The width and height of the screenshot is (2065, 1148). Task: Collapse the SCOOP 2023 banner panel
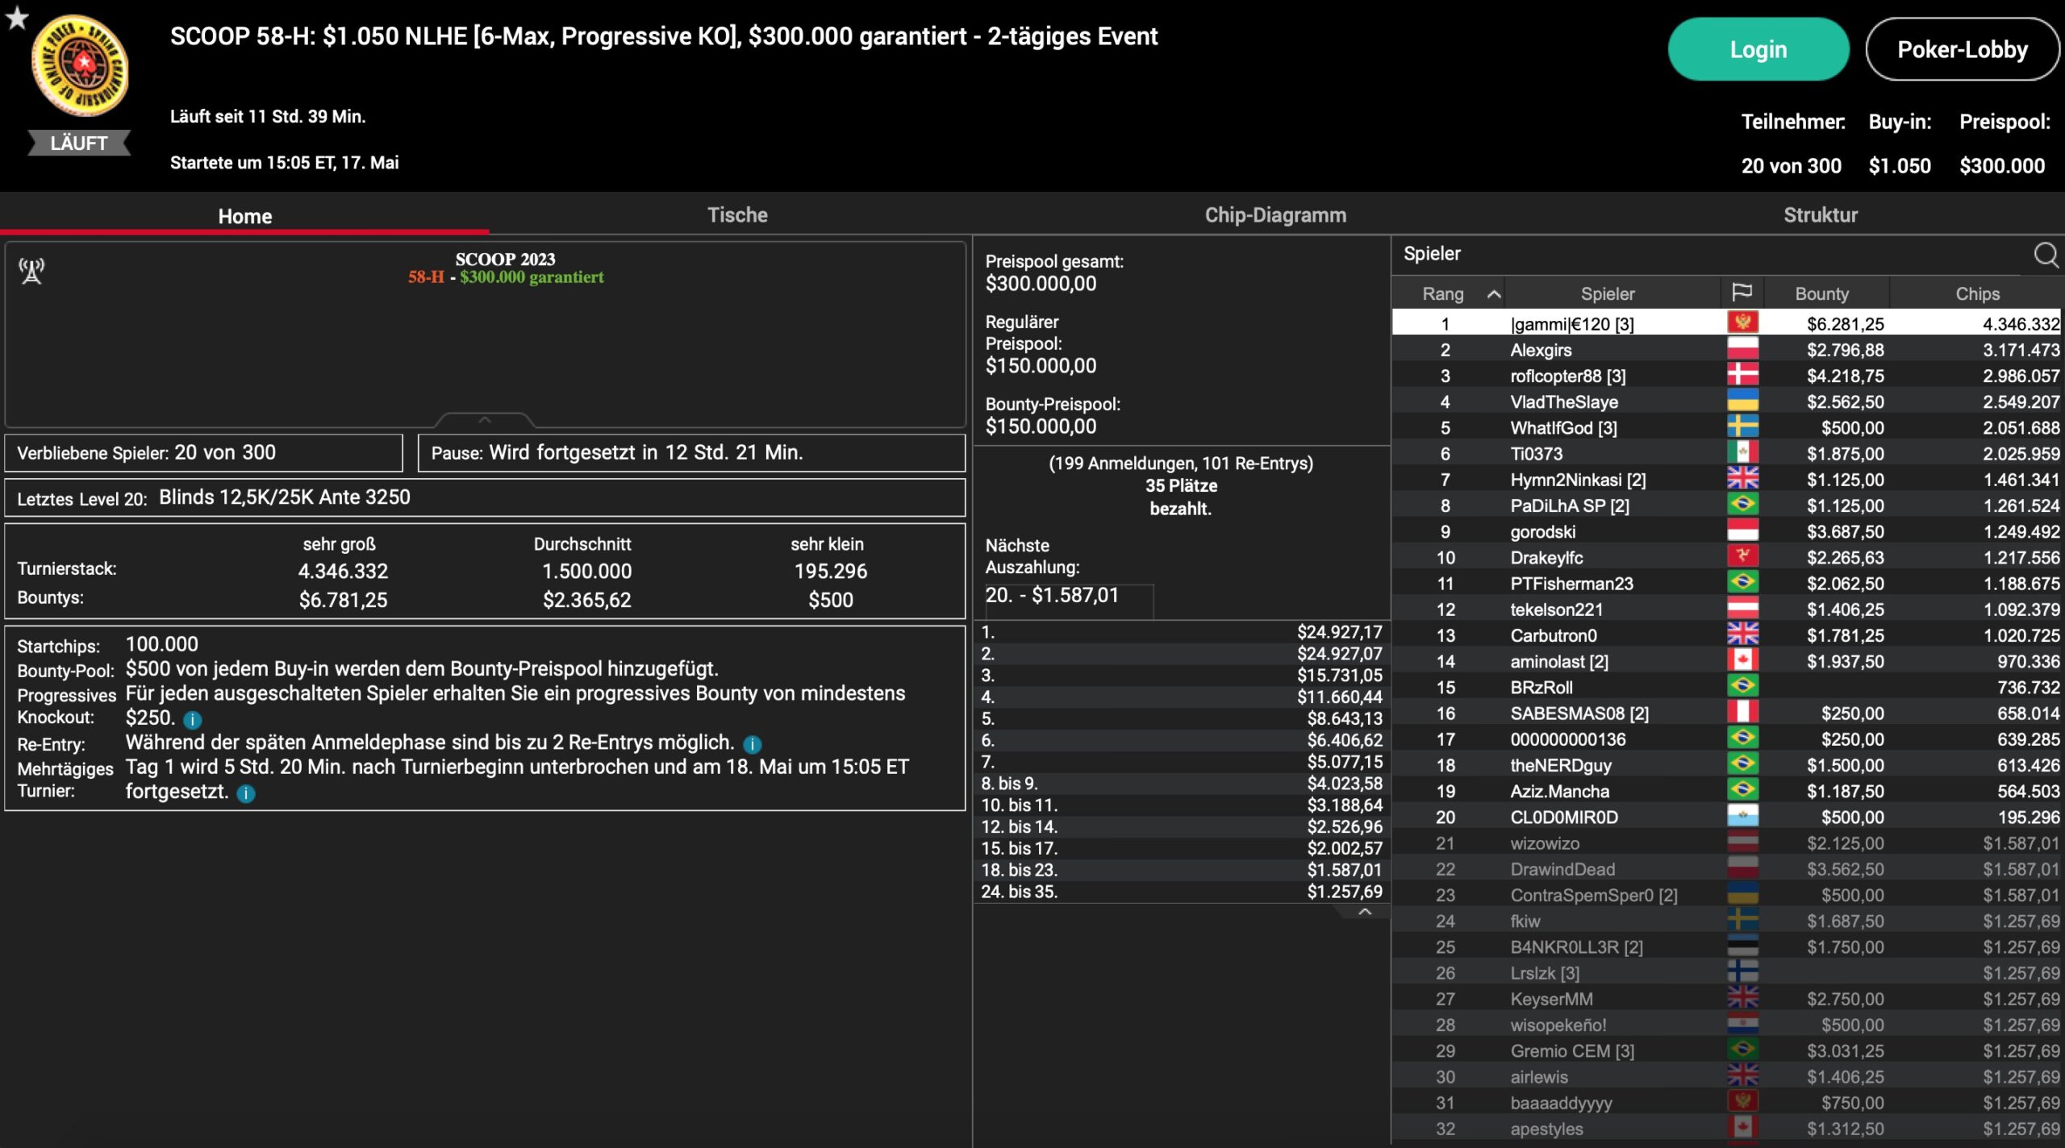(x=484, y=420)
